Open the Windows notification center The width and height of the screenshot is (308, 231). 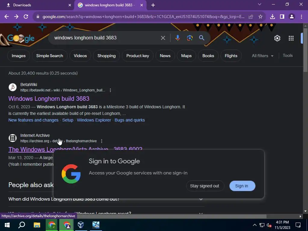click(298, 225)
